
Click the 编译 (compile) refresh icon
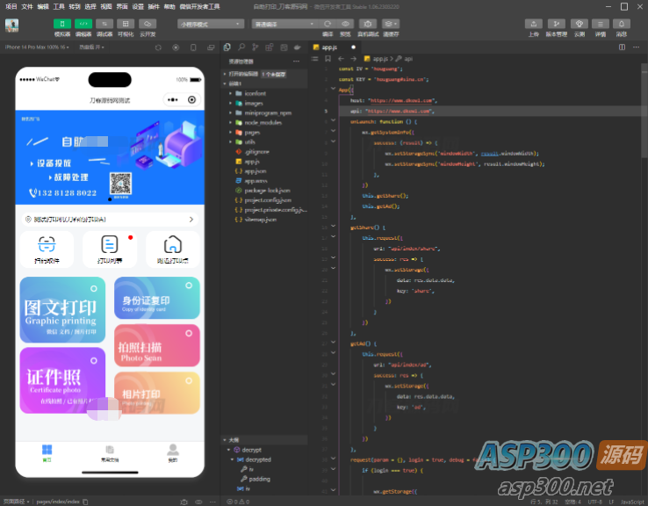(x=328, y=24)
